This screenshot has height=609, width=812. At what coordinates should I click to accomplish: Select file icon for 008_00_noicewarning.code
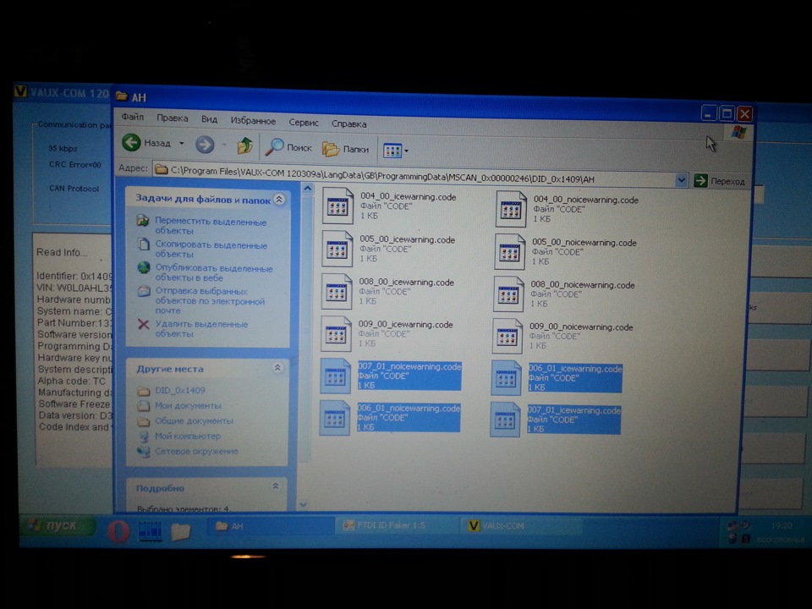[x=508, y=294]
